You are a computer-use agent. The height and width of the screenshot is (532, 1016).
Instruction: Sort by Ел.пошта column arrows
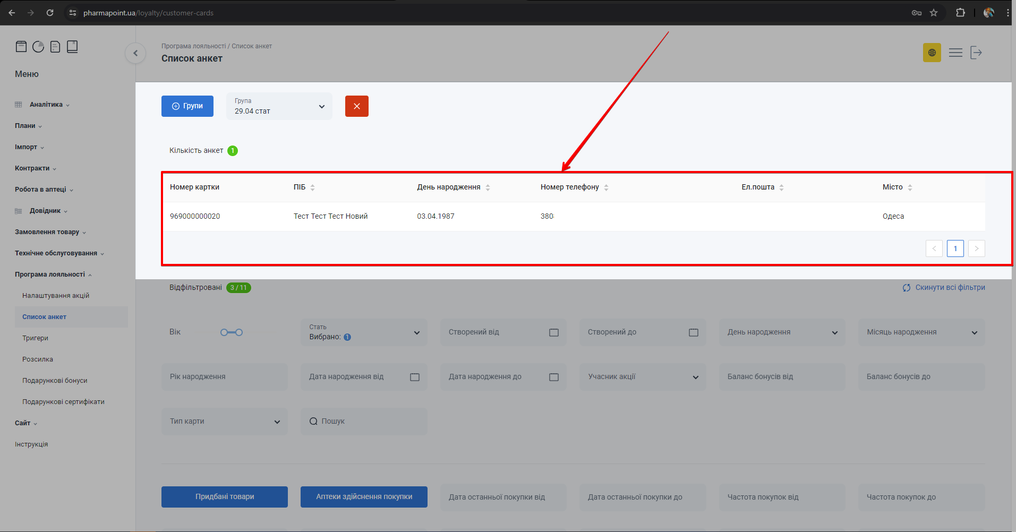781,187
